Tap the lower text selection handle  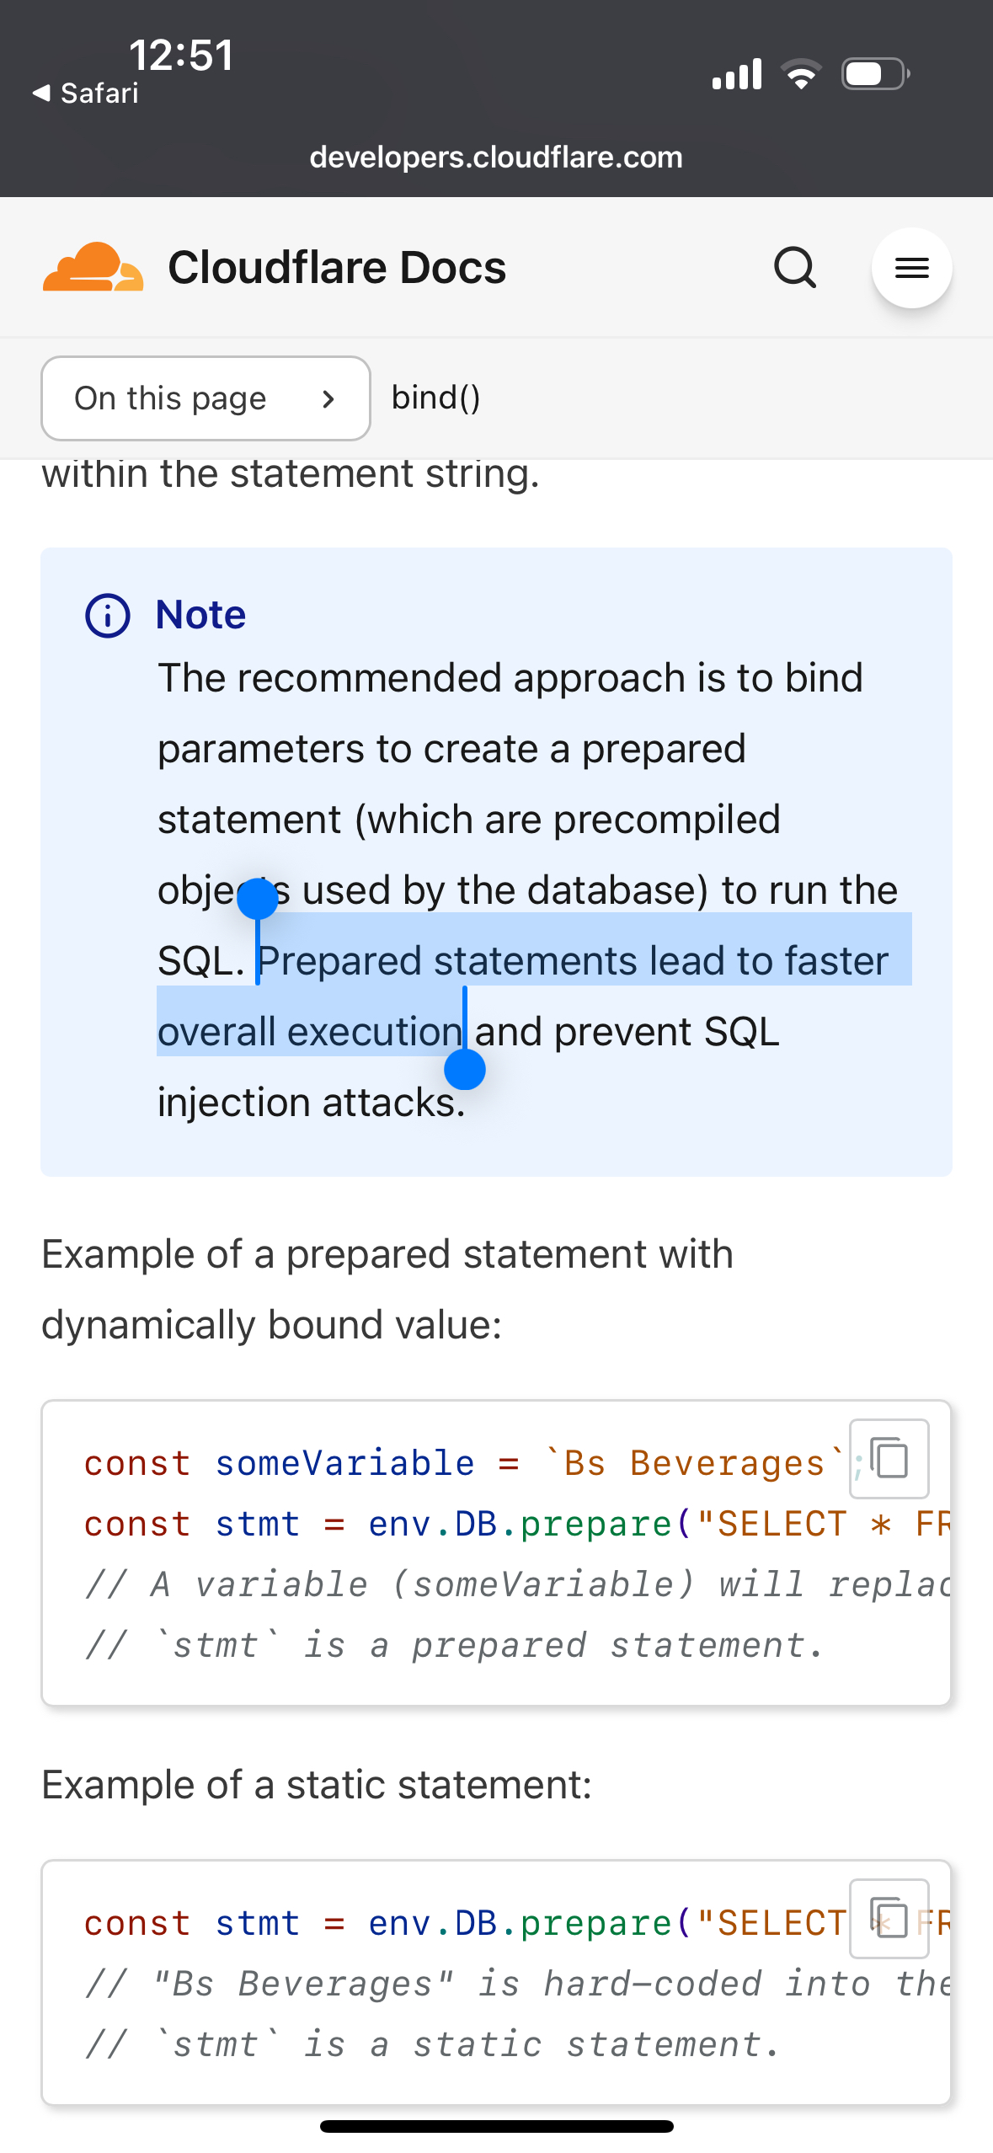[464, 1070]
